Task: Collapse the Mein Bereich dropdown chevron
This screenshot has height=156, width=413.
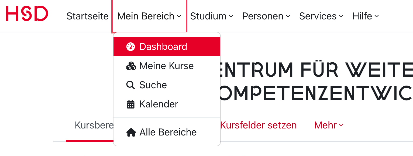Action: (179, 16)
